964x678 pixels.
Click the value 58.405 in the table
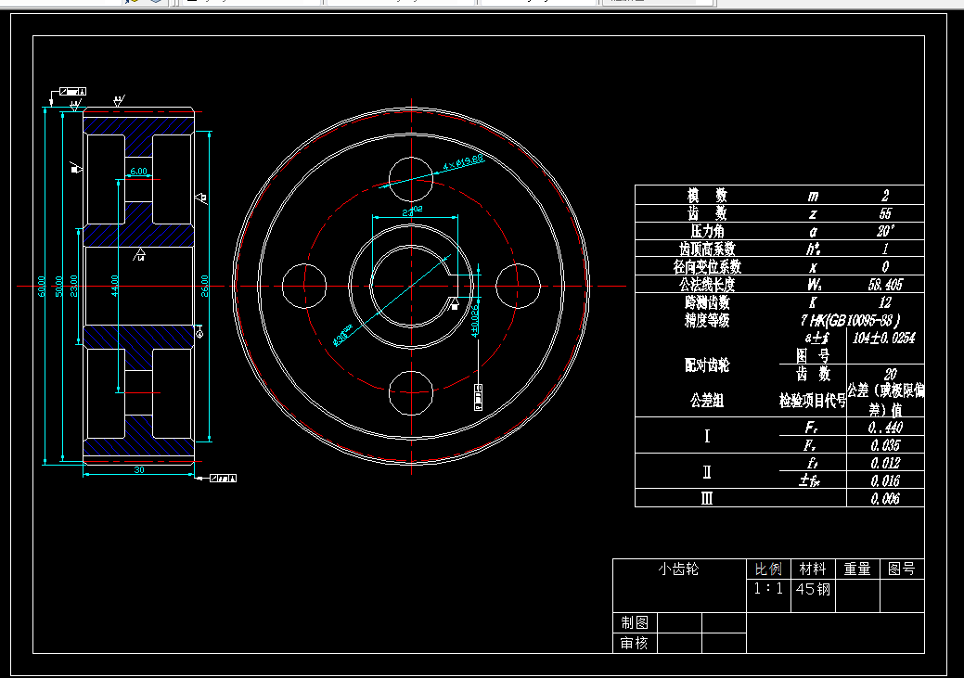tap(885, 285)
